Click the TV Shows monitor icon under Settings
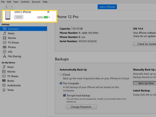The image size is (156, 117). (4, 42)
